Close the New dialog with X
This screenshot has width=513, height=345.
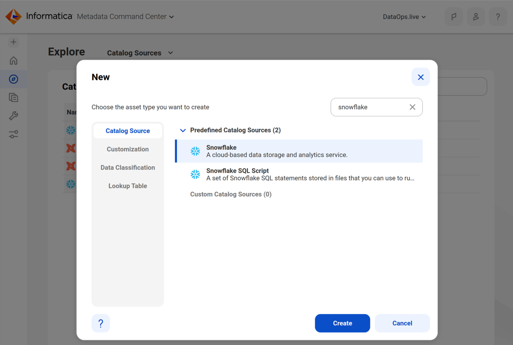tap(421, 77)
